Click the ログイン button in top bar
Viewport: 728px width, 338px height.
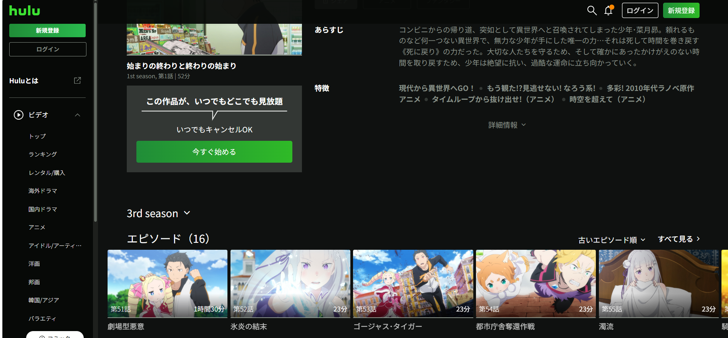click(x=640, y=10)
